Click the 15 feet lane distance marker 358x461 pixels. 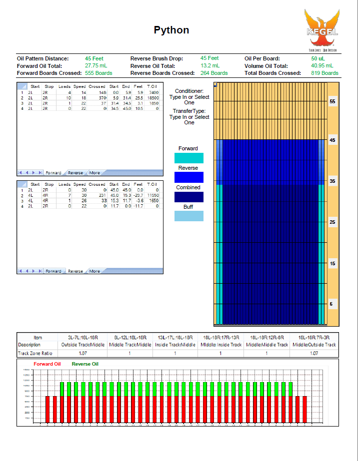[332, 263]
